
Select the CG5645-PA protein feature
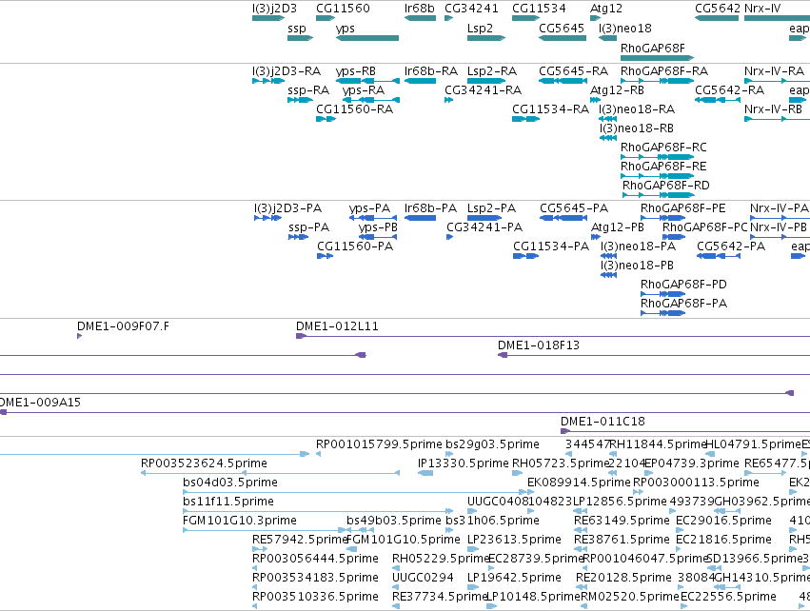563,218
